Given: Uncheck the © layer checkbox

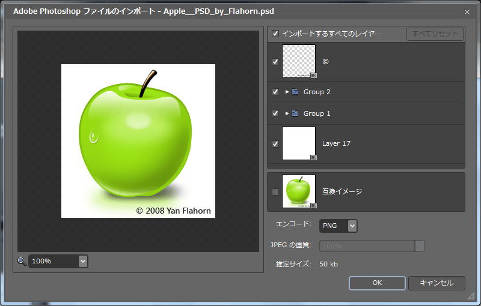Looking at the screenshot, I should (275, 62).
